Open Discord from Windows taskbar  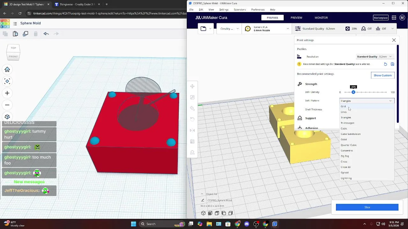[246, 224]
